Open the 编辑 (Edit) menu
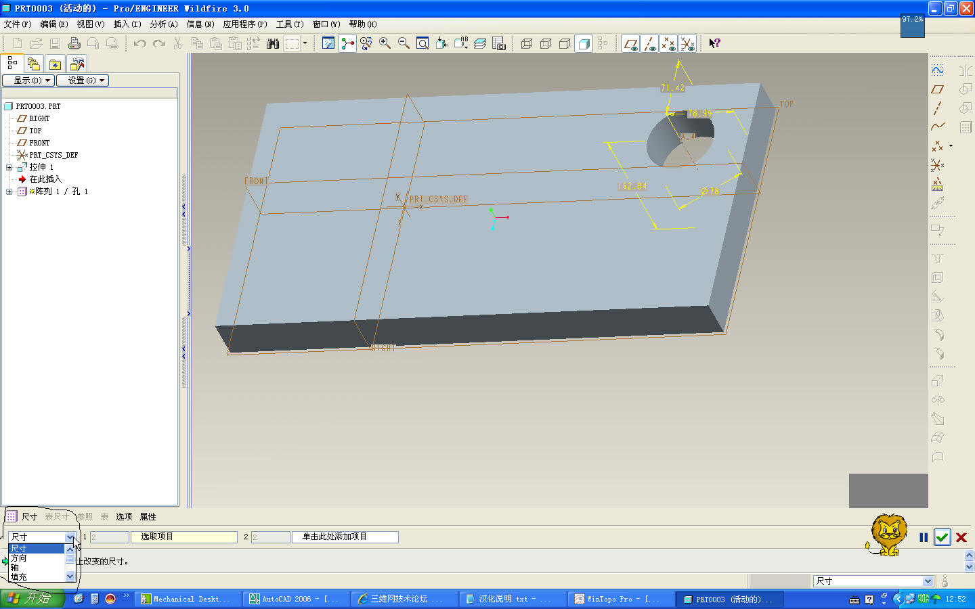The width and height of the screenshot is (975, 609). 54,24
